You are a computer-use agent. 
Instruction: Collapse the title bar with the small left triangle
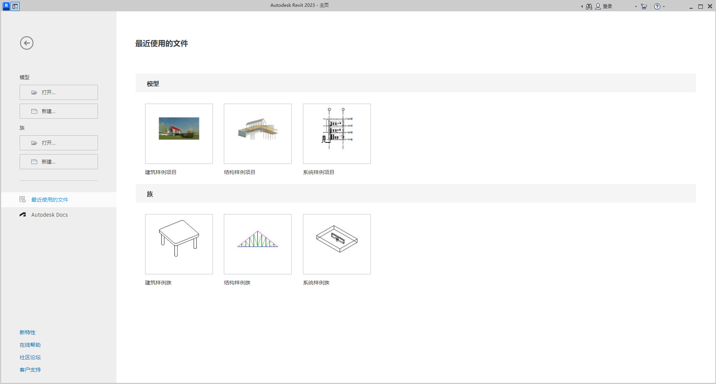click(582, 6)
